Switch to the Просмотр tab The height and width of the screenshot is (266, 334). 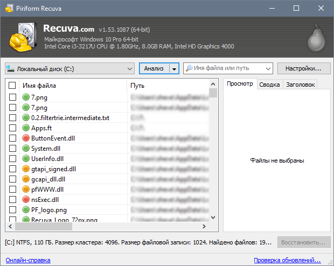(x=240, y=83)
